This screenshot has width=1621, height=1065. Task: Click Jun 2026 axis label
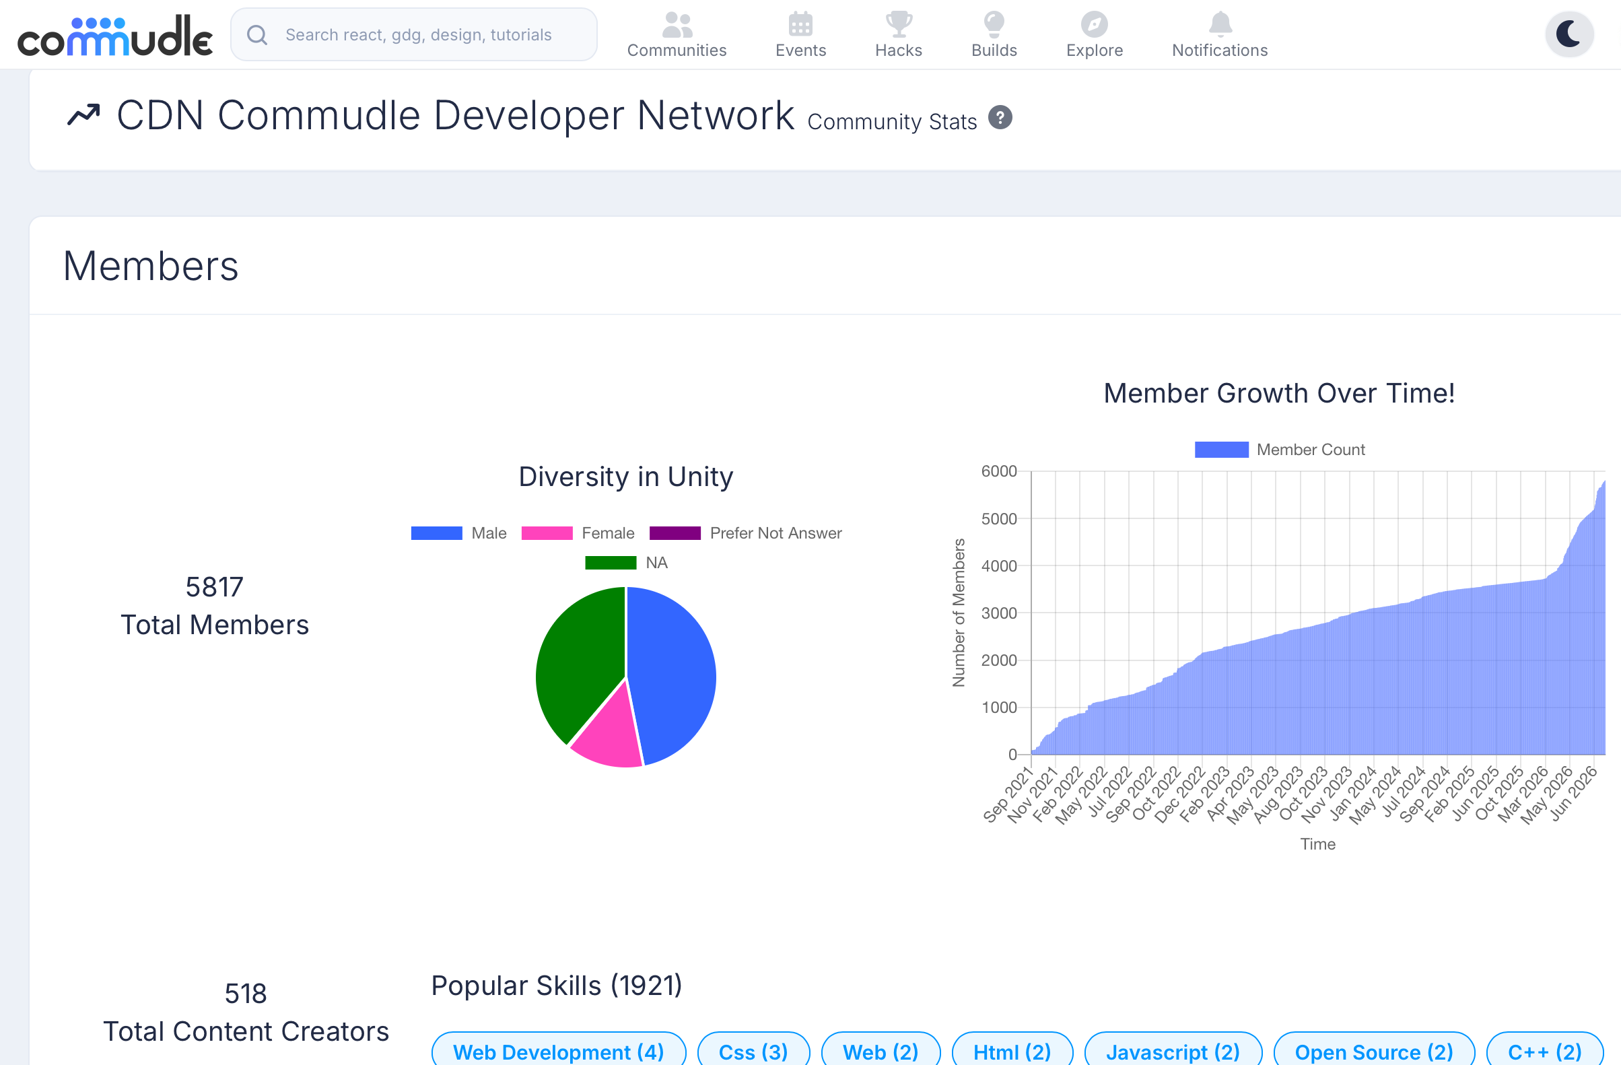coord(1574,794)
